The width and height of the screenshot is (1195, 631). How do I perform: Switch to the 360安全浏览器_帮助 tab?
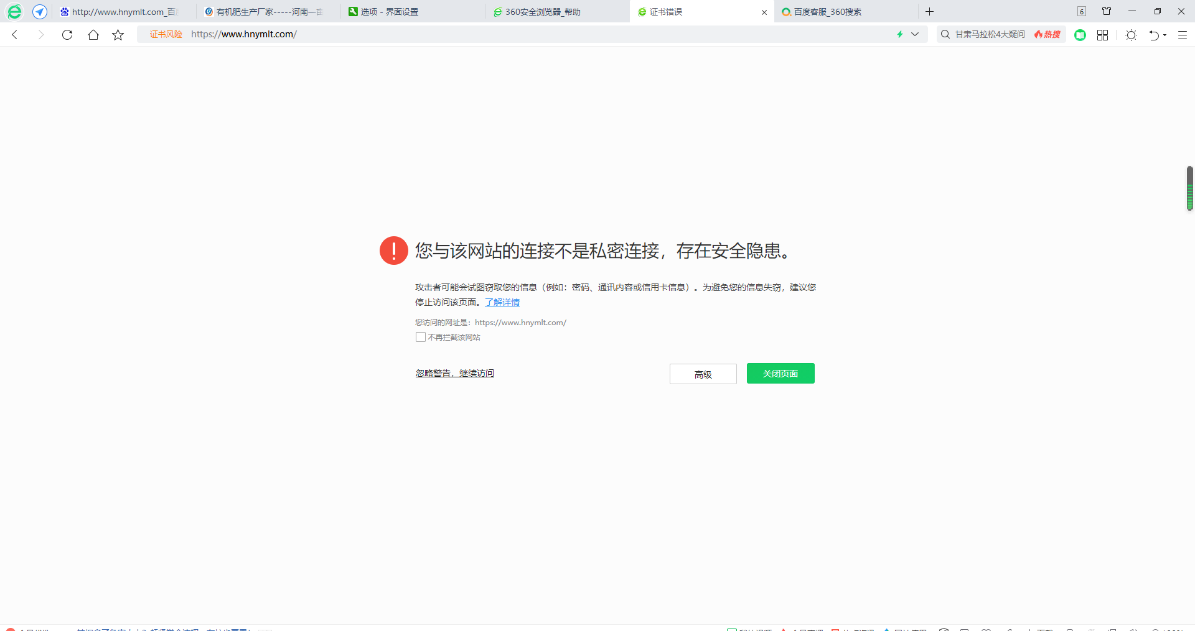[557, 12]
